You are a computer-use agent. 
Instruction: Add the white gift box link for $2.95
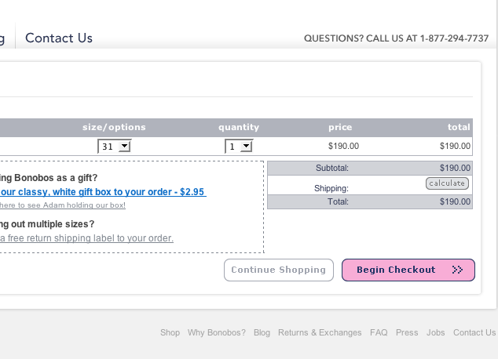[102, 191]
